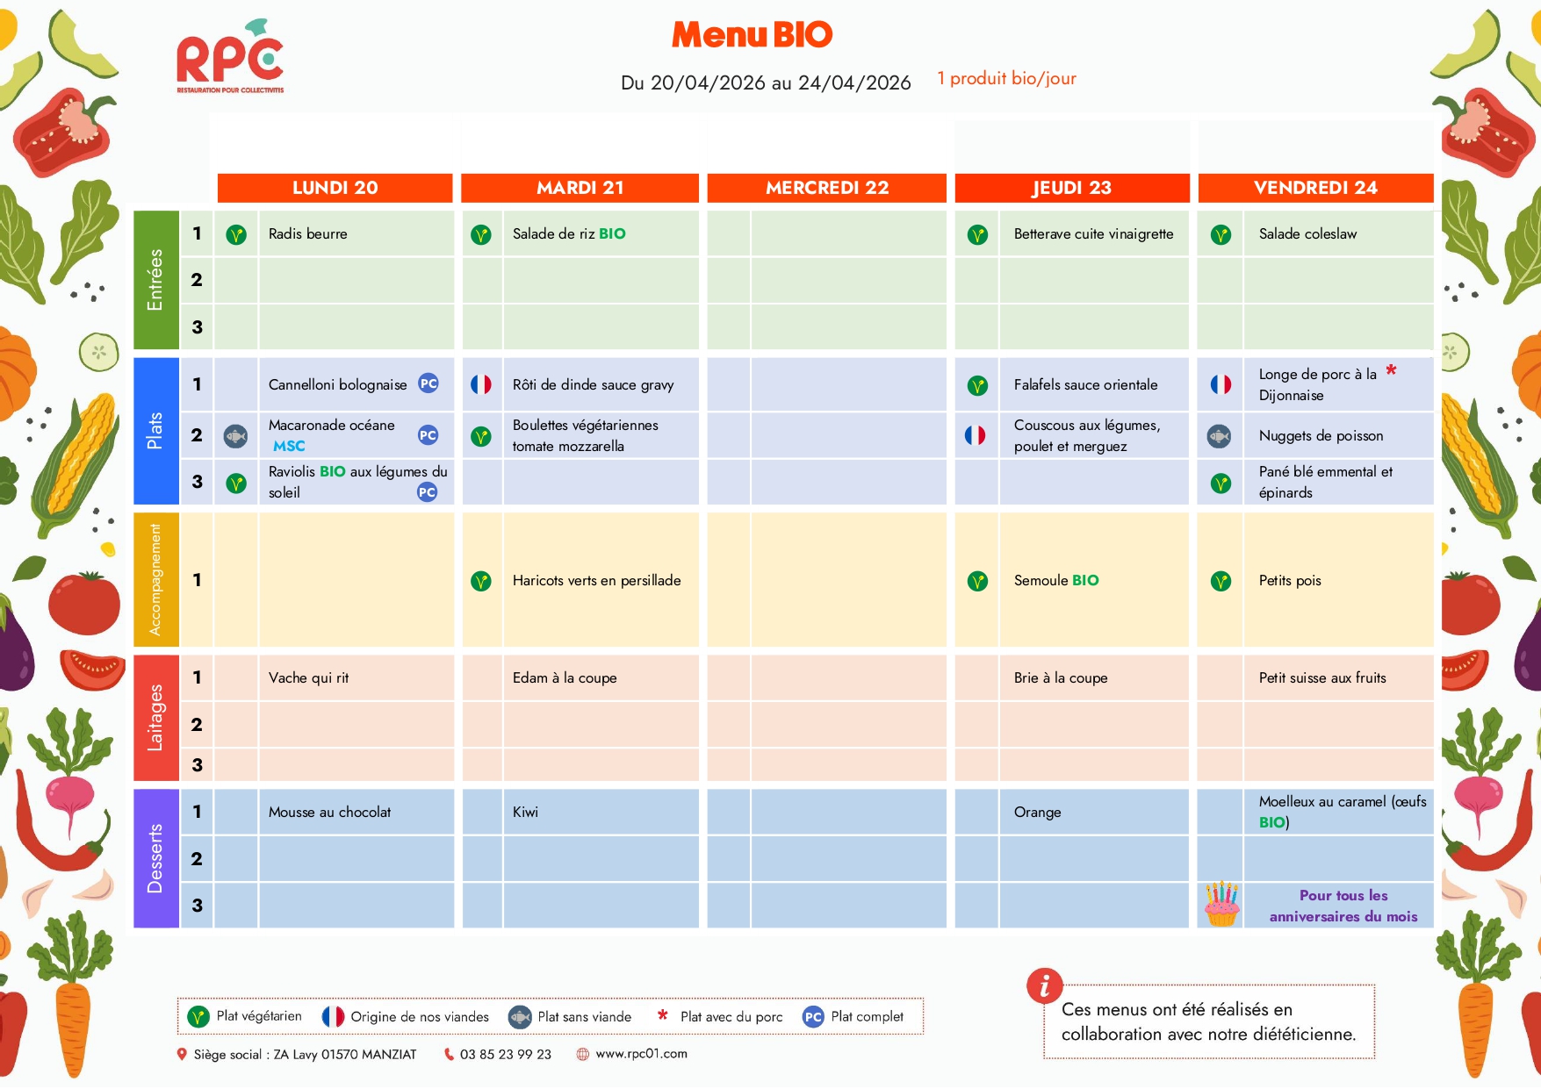Click the red asterisk beside Longe de porc
This screenshot has width=1541, height=1089.
1391,370
